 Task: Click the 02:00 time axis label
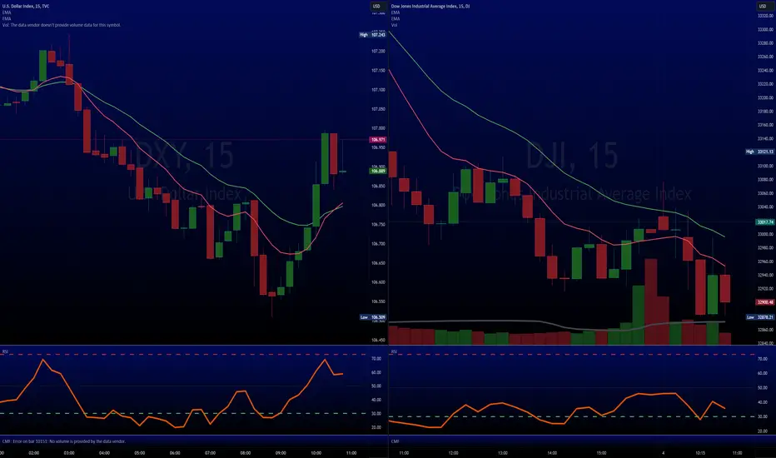pos(33,453)
